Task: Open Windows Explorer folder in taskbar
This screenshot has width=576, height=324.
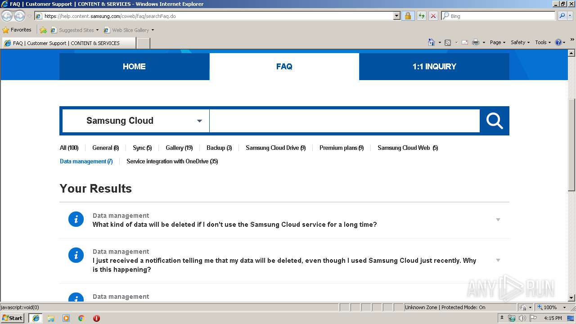Action: [51, 318]
